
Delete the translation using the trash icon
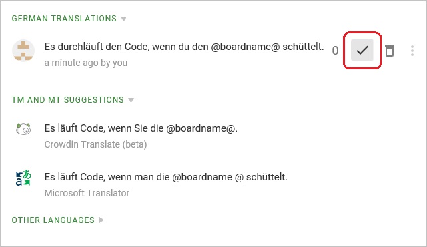coord(390,51)
